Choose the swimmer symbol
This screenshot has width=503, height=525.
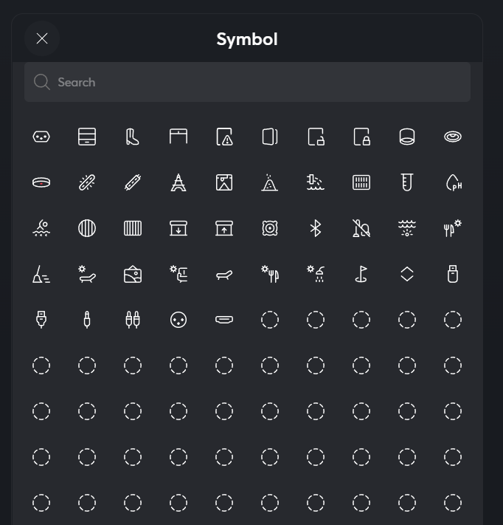pyautogui.click(x=42, y=228)
